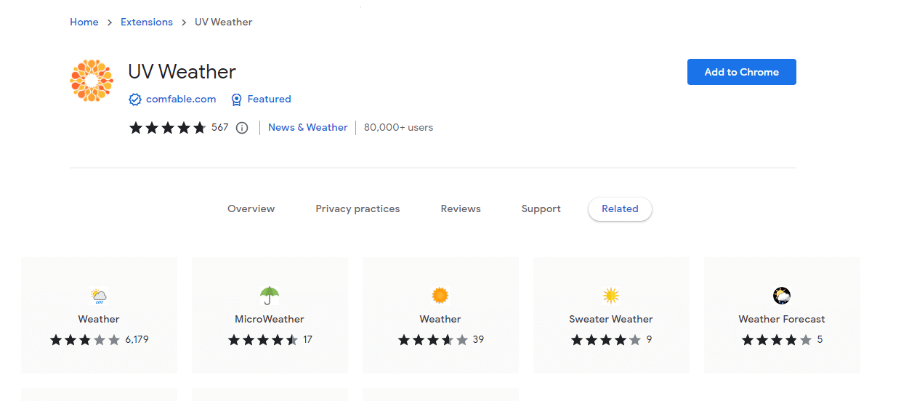Click the Sweater Weather name label
Screen dimensions: 917x401
[611, 320]
